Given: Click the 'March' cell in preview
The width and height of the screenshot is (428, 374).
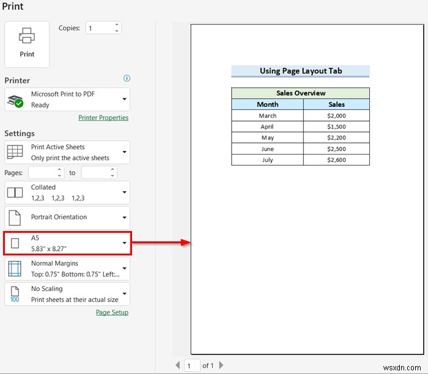Looking at the screenshot, I should pyautogui.click(x=268, y=116).
